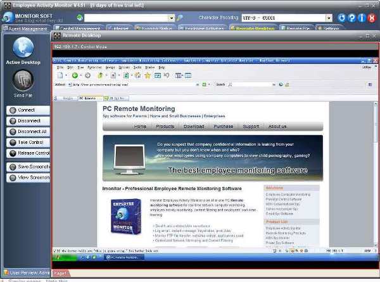The width and height of the screenshot is (380, 282).
Task: Switch to the Agent Management tab
Action: (25, 29)
